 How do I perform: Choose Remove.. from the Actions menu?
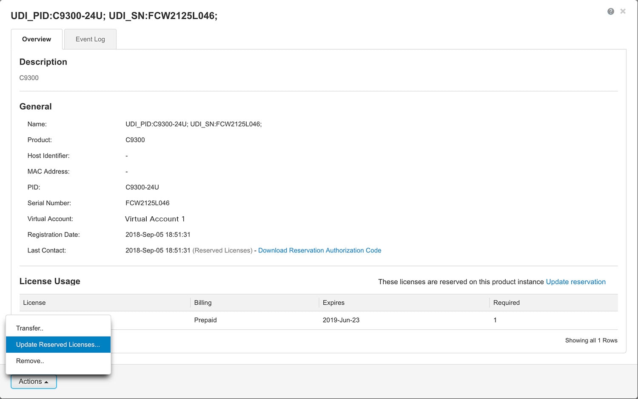58,361
